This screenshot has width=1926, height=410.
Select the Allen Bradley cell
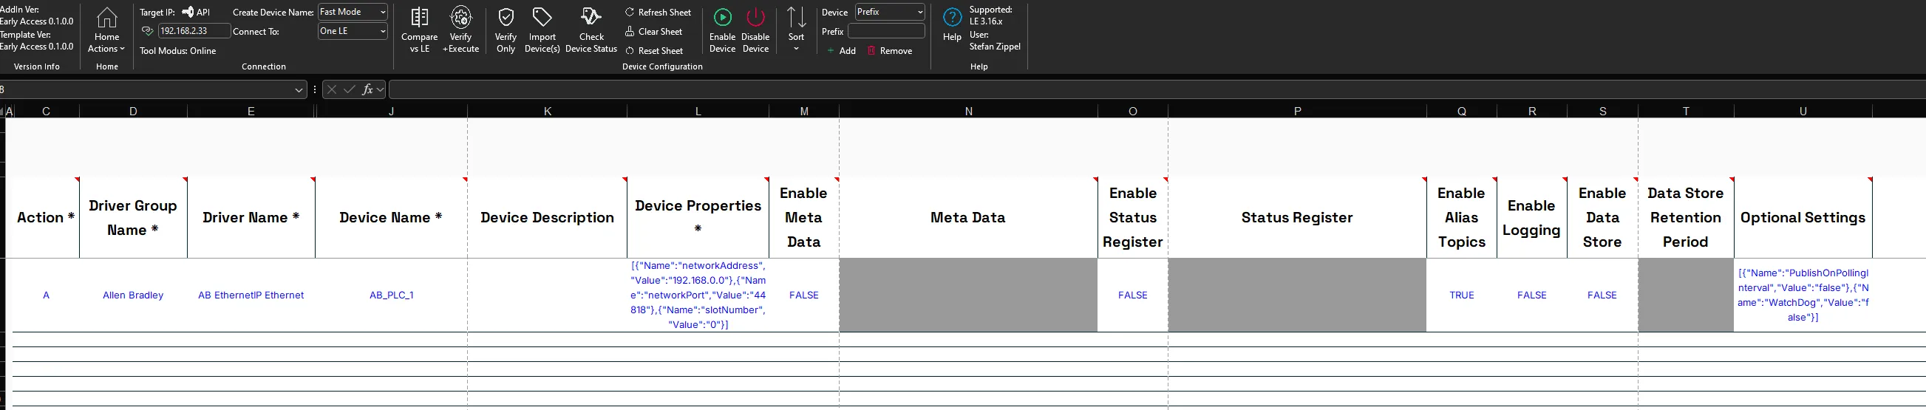pyautogui.click(x=133, y=295)
